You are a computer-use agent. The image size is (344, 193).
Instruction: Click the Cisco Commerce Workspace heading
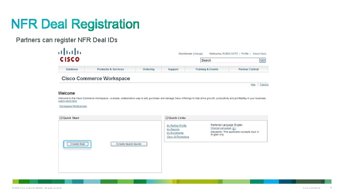(x=96, y=78)
